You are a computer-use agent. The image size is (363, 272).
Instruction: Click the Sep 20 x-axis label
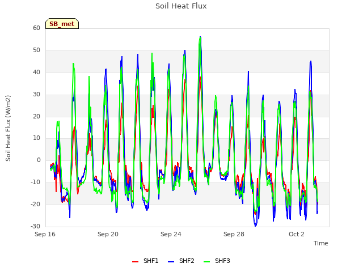[108, 234]
